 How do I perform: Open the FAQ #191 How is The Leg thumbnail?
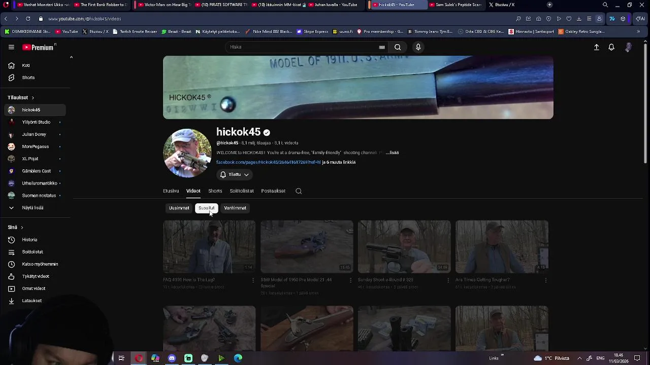point(209,246)
